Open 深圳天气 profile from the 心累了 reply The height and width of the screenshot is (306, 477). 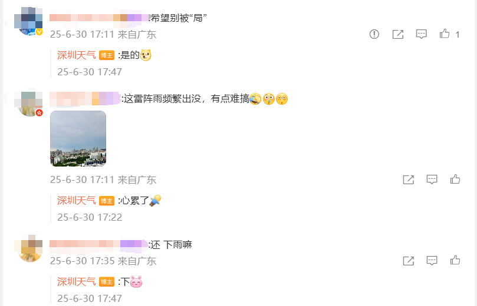click(x=77, y=200)
